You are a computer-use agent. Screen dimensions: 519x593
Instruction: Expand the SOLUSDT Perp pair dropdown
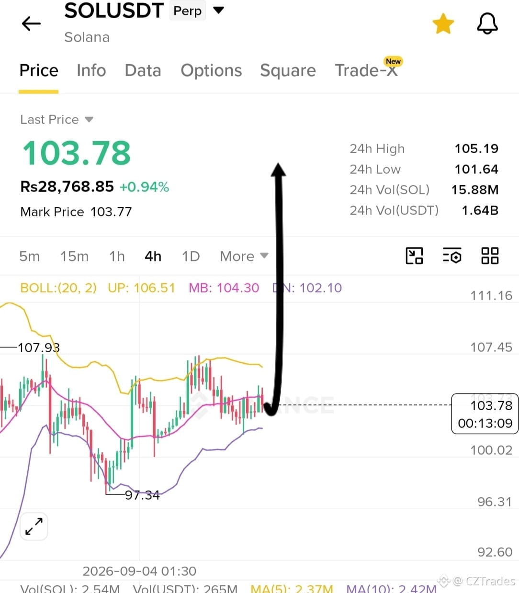[x=218, y=10]
